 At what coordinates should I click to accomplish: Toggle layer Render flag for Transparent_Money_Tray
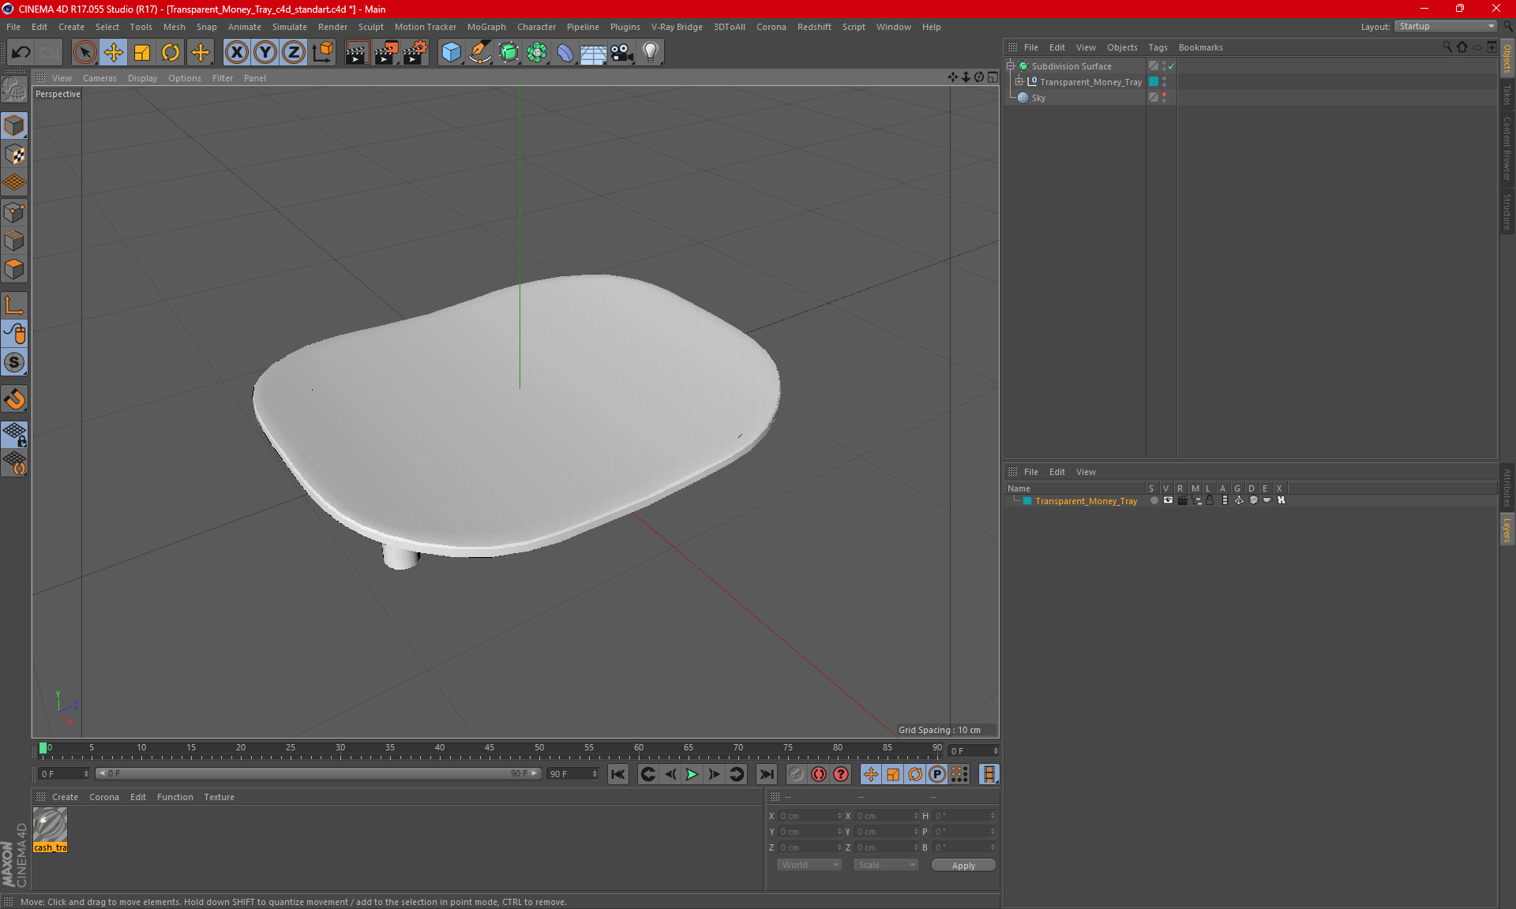pyautogui.click(x=1182, y=500)
